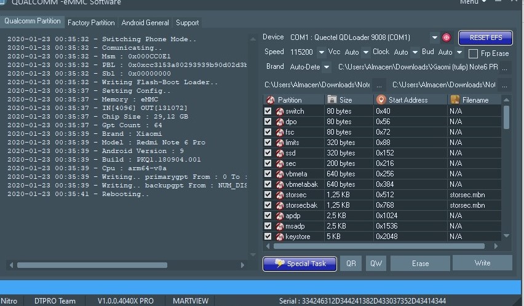
Task: Click the ssd partition icon
Action: click(280, 153)
